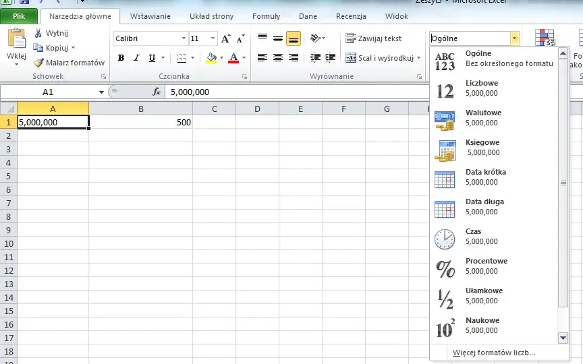583x364 pixels.
Task: Switch to the Recenzja tab
Action: tap(351, 16)
